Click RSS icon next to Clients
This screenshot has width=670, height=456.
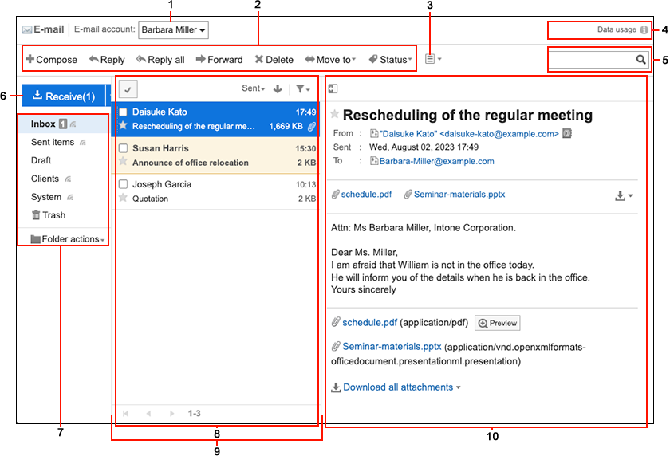tap(68, 179)
